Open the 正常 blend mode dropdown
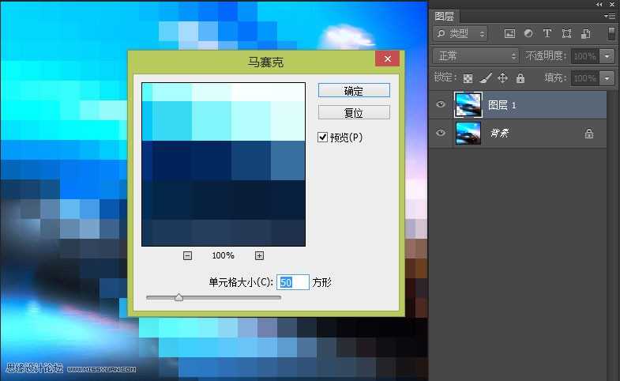Viewport: 620px width, 381px height. (476, 56)
